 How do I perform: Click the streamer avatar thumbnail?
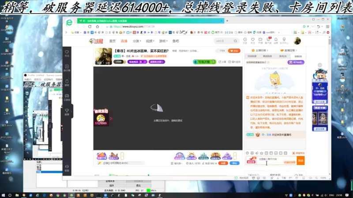point(103,56)
